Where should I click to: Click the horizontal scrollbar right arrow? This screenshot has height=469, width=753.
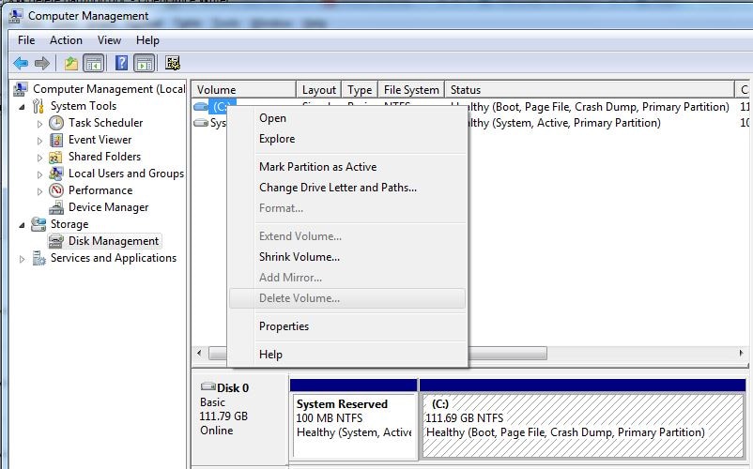(741, 354)
